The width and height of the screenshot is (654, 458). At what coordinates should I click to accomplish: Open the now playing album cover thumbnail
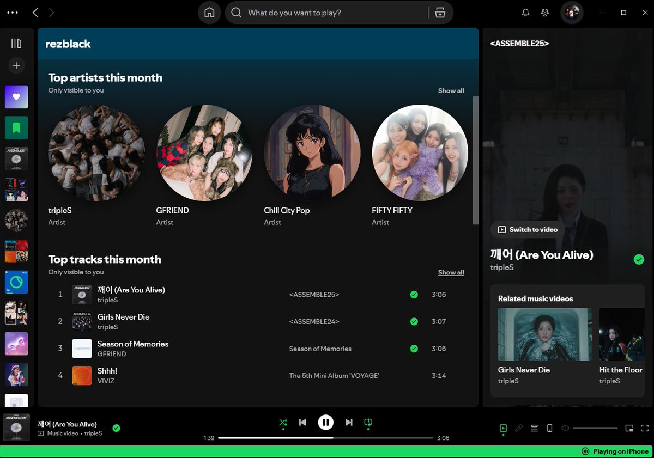(16, 428)
